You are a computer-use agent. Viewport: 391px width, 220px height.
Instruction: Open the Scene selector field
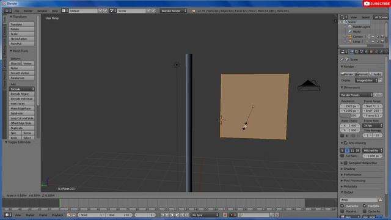(x=131, y=11)
